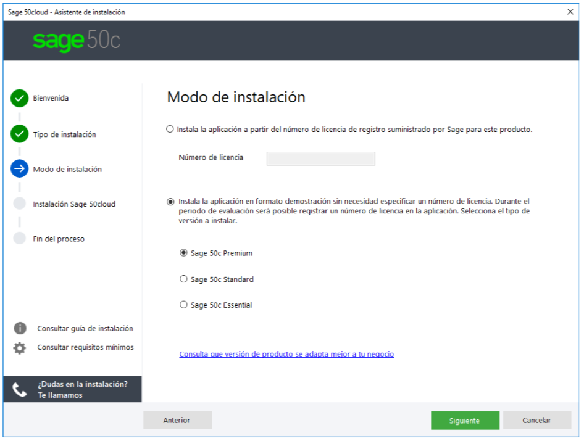Choose Sage 50c Premium radio button
The image size is (584, 441).
click(x=183, y=253)
